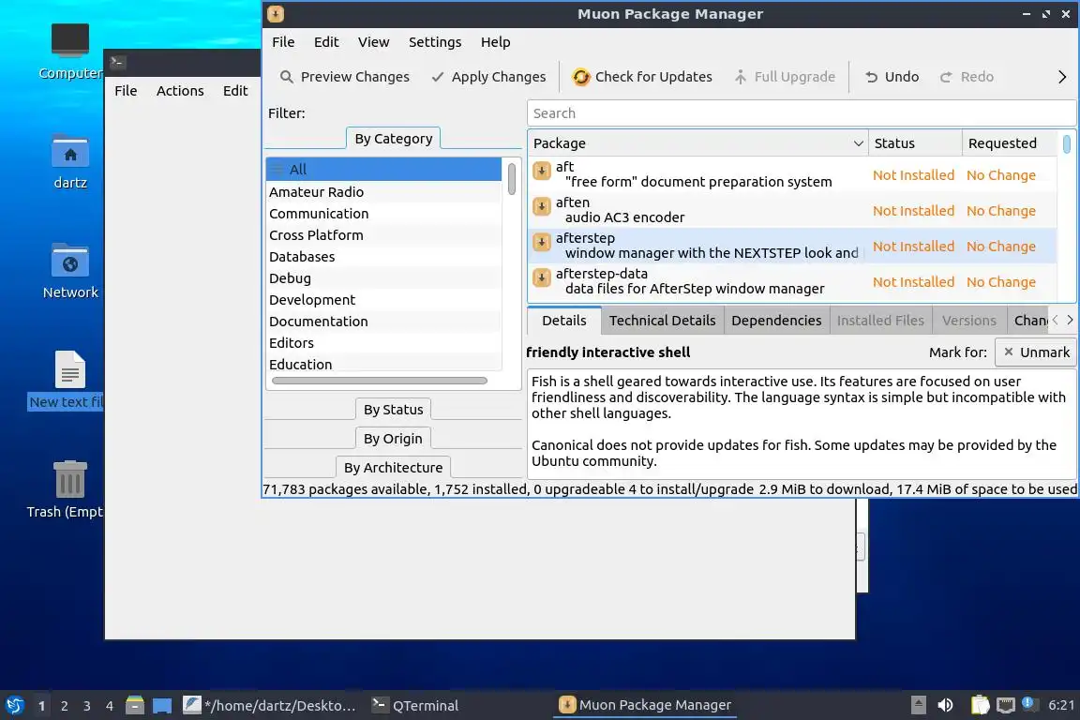This screenshot has height=720, width=1080.
Task: Click the Versions tab
Action: pos(968,321)
